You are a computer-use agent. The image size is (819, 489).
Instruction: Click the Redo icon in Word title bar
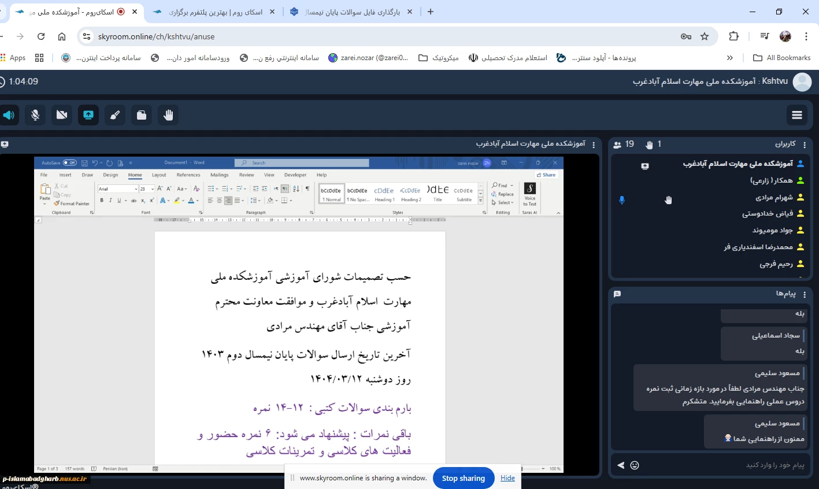tap(109, 163)
